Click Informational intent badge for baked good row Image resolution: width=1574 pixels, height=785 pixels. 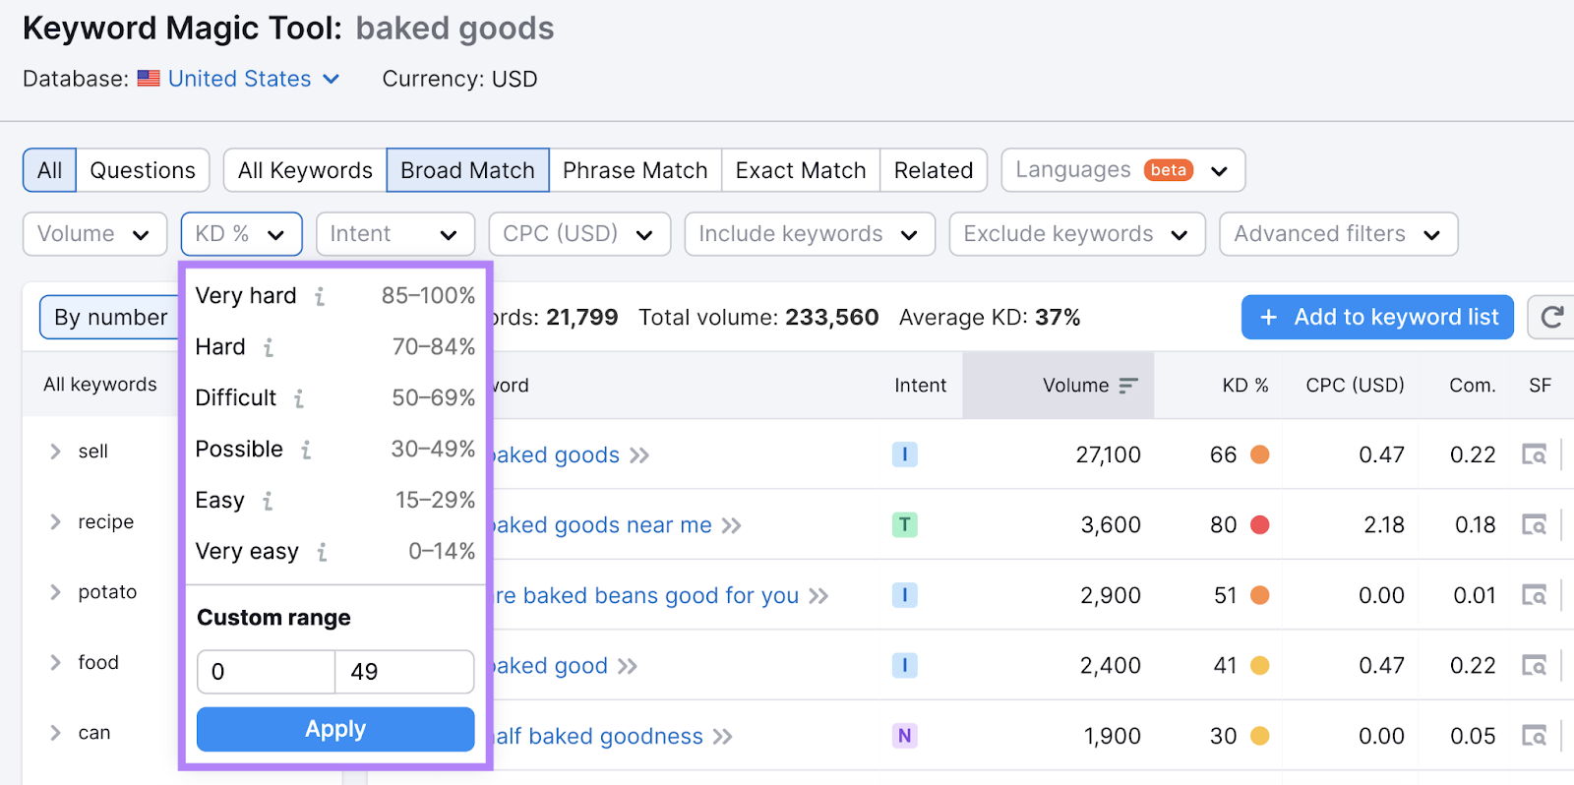point(905,665)
